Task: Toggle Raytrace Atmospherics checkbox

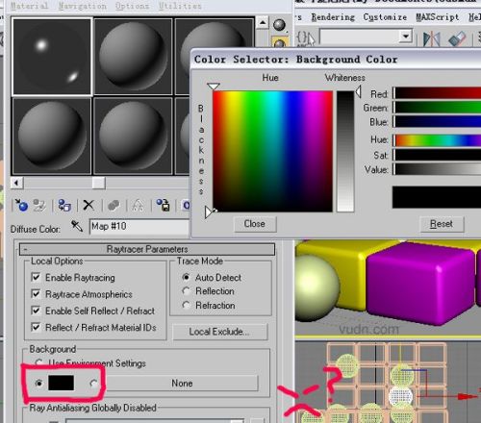Action: point(36,293)
